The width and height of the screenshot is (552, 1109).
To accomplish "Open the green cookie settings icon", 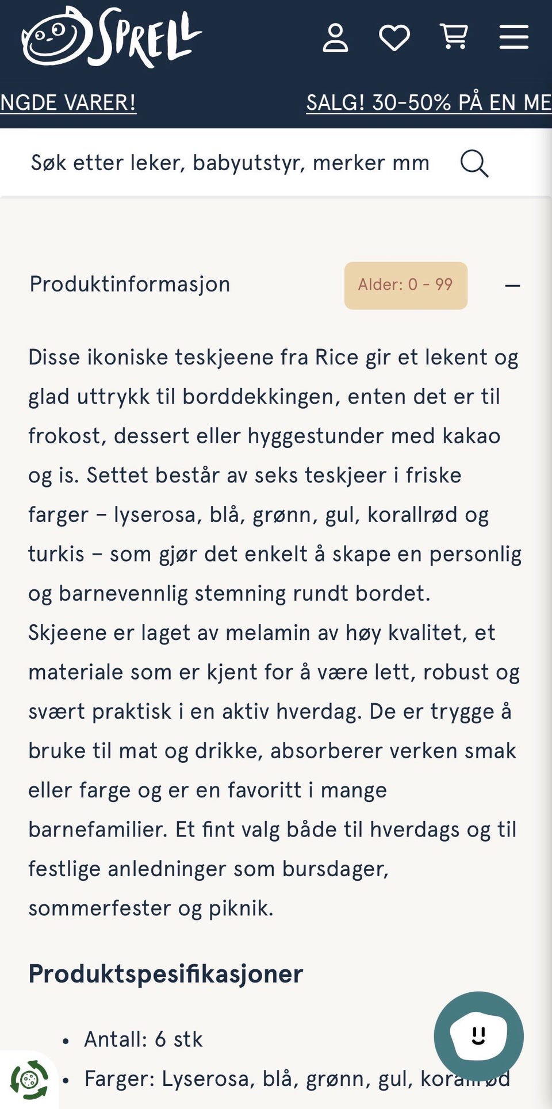I will point(29,1080).
